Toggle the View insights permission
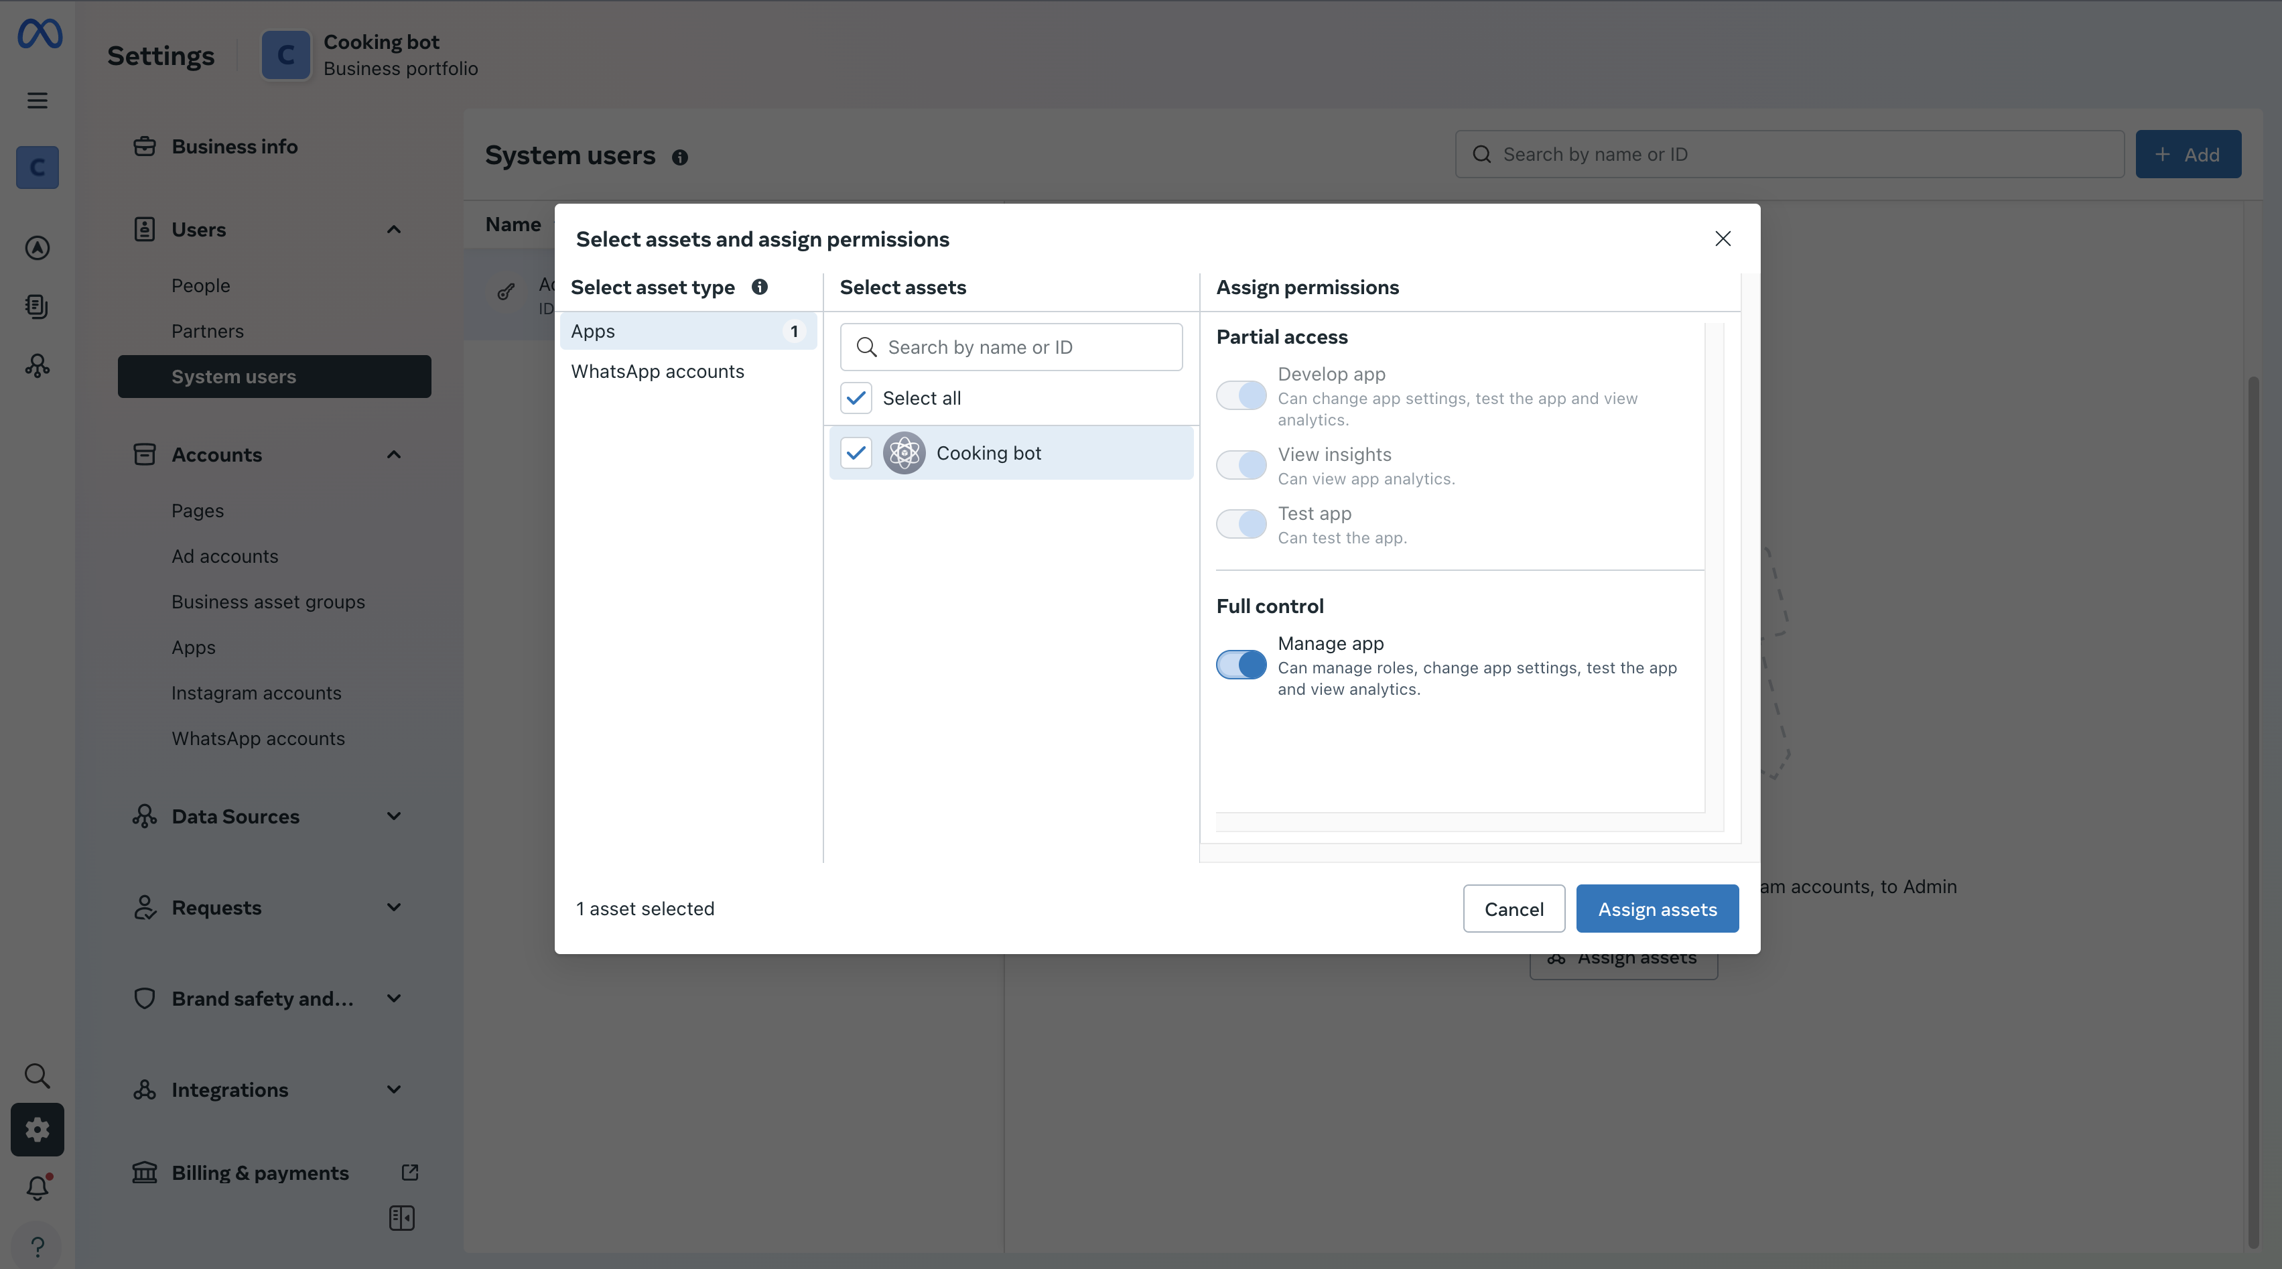This screenshot has height=1269, width=2282. coord(1241,464)
